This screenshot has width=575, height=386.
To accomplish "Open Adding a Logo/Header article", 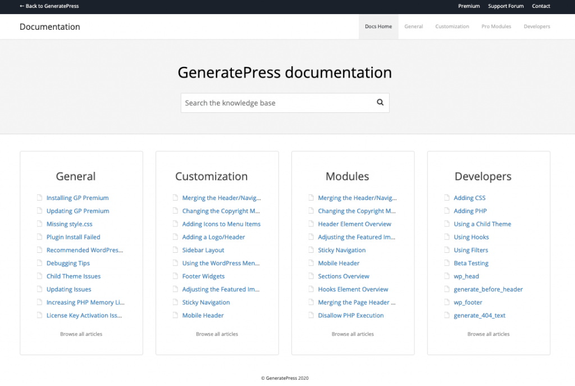I will [x=213, y=237].
